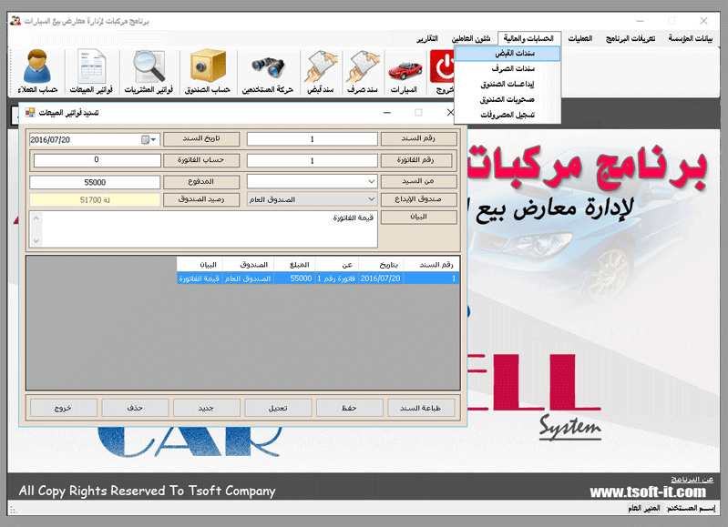Screen dimensions: 728x527
Task: Click the تاريخ السند label button
Action: pos(201,138)
